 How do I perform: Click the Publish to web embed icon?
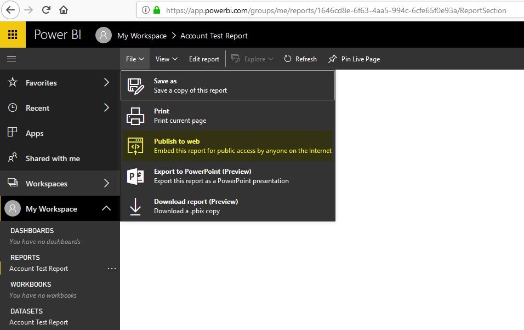coord(135,146)
